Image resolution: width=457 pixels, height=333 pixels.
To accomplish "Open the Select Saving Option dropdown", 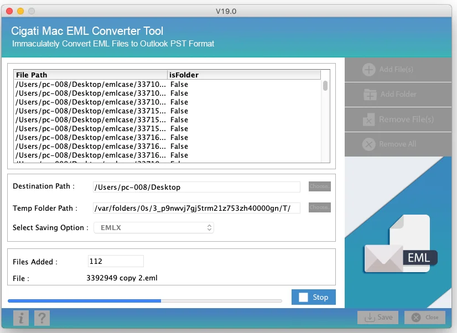I will click(x=154, y=228).
